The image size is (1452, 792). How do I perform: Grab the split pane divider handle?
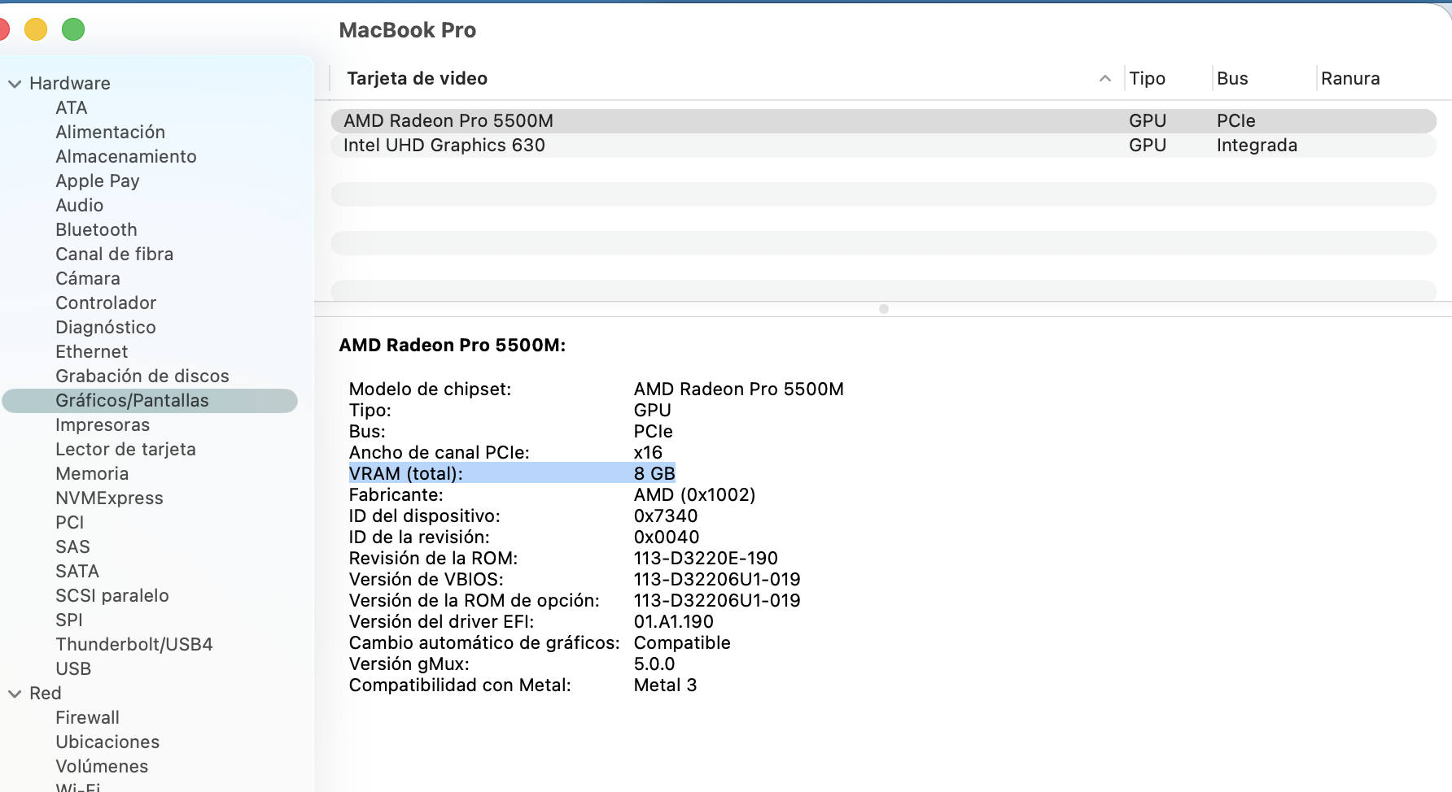pyautogui.click(x=884, y=309)
